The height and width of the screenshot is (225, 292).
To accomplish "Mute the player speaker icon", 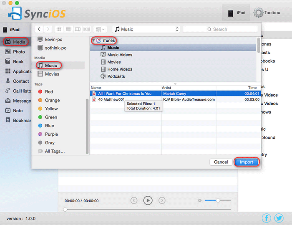I will coord(200,200).
